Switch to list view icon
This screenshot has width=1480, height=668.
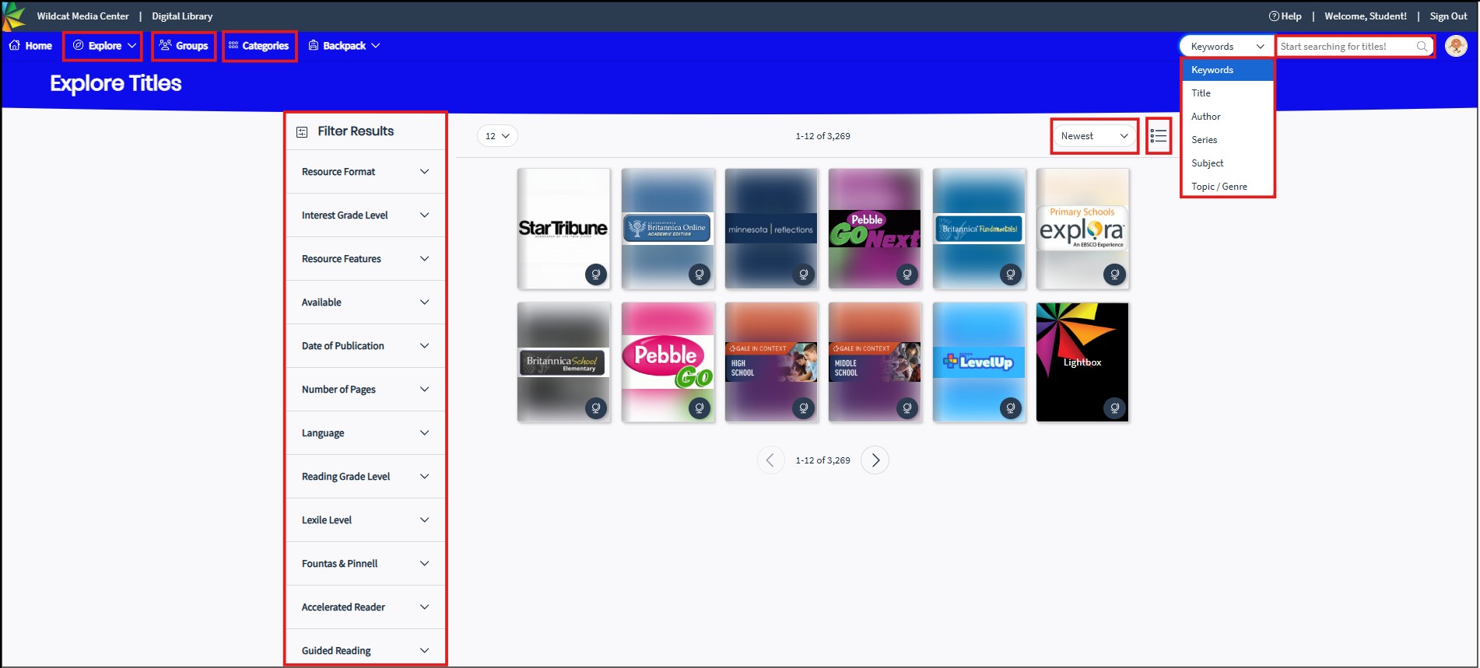click(x=1158, y=135)
